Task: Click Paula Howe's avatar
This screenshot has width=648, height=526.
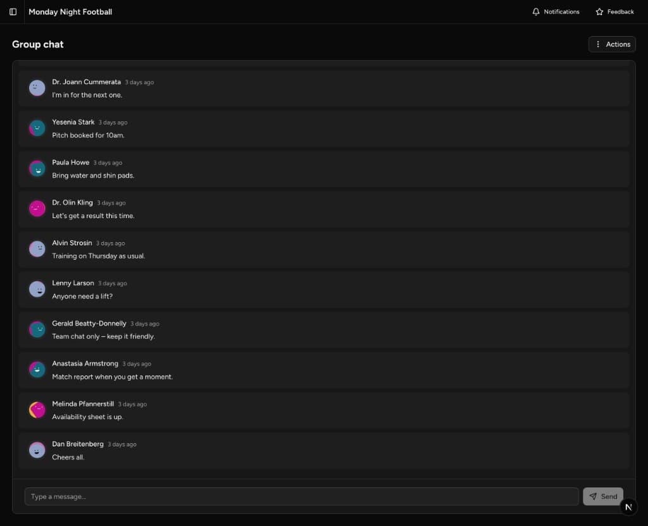Action: tap(37, 168)
